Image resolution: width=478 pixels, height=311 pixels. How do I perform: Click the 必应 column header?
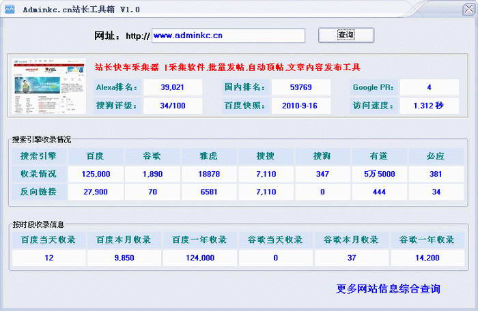[436, 156]
